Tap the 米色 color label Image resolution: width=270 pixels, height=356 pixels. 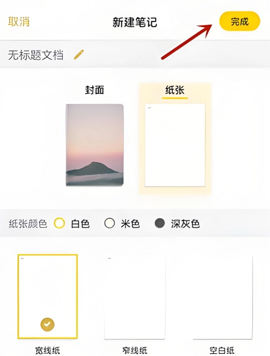coord(130,224)
